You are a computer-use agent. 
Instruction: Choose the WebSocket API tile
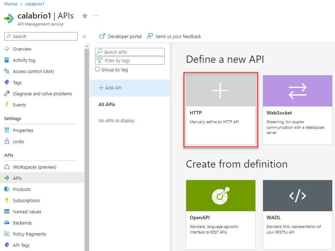[x=297, y=110]
